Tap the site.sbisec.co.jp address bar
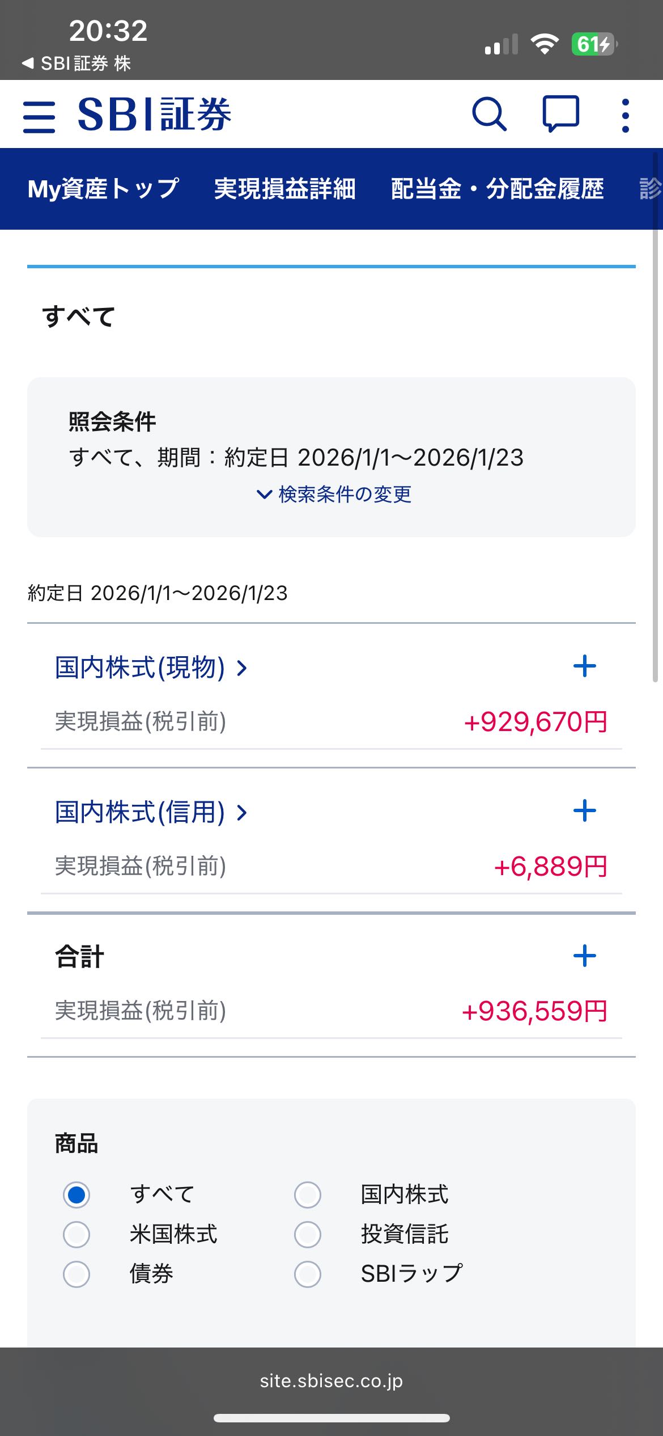663x1436 pixels. point(331,1381)
